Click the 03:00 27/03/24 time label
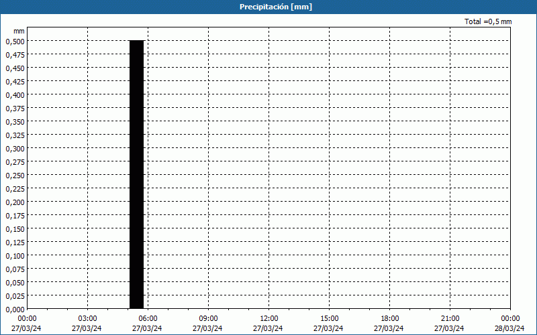The height and width of the screenshot is (335, 537). tap(87, 324)
